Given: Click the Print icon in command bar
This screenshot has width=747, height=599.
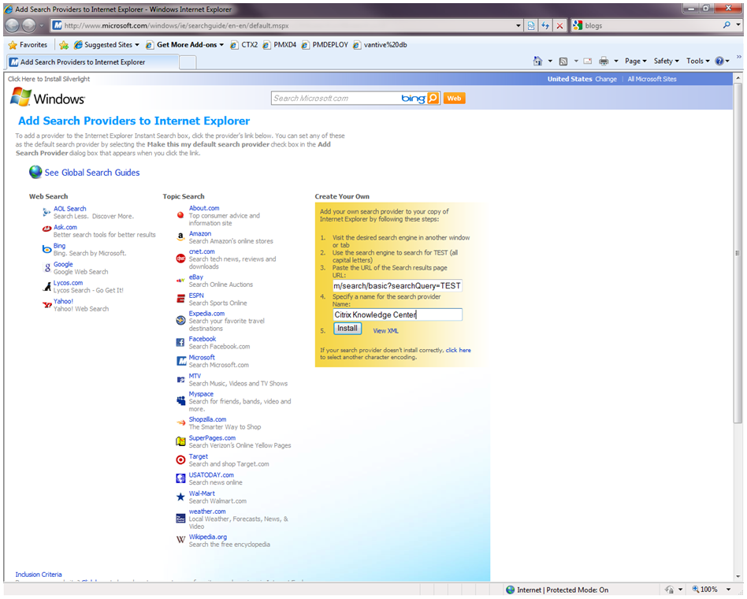Looking at the screenshot, I should (603, 61).
